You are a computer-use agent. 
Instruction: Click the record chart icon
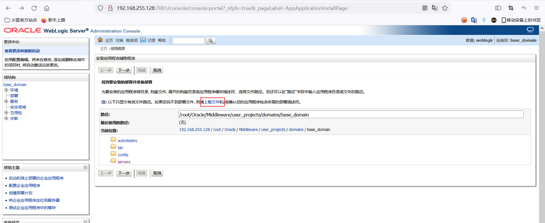[x=143, y=40]
